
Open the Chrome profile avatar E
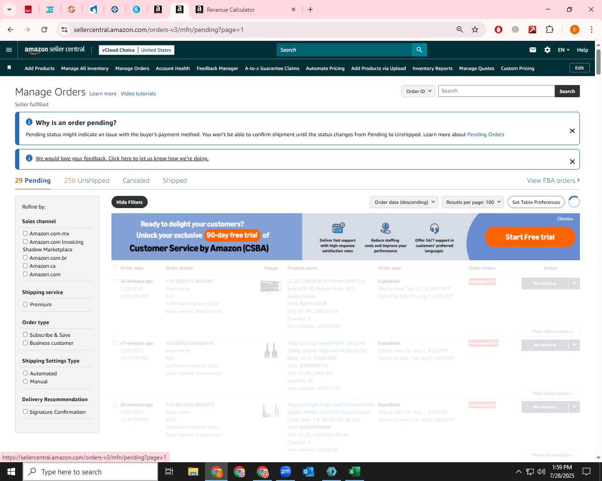(x=575, y=30)
